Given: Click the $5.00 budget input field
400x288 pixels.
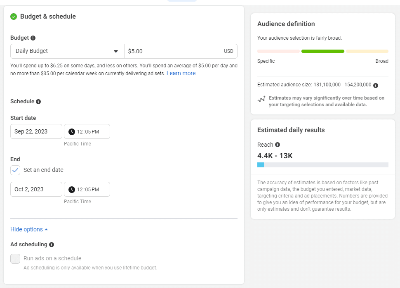Looking at the screenshot, I should tap(181, 51).
